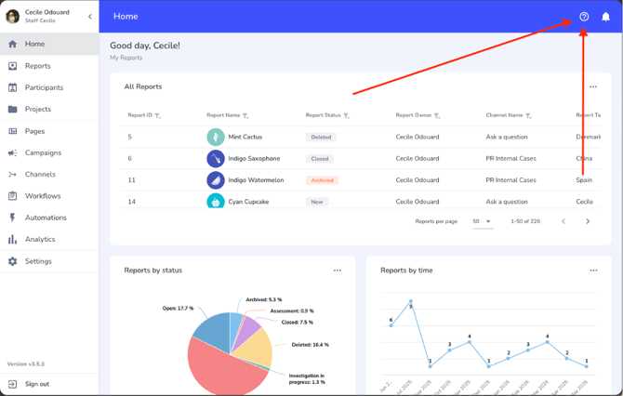The width and height of the screenshot is (623, 396).
Task: Click the Report Owner filter icon
Action: [437, 116]
